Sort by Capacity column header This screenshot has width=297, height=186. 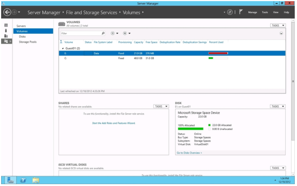(x=139, y=42)
